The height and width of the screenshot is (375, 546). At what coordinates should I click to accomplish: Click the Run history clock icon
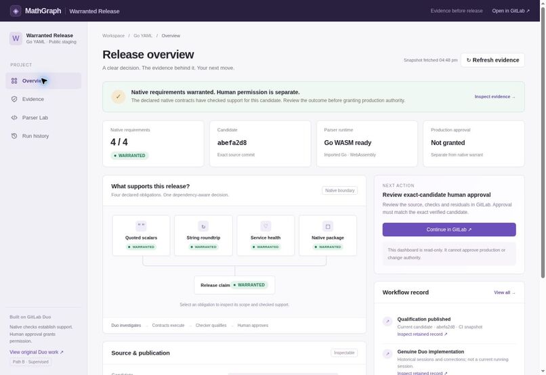[x=14, y=136]
